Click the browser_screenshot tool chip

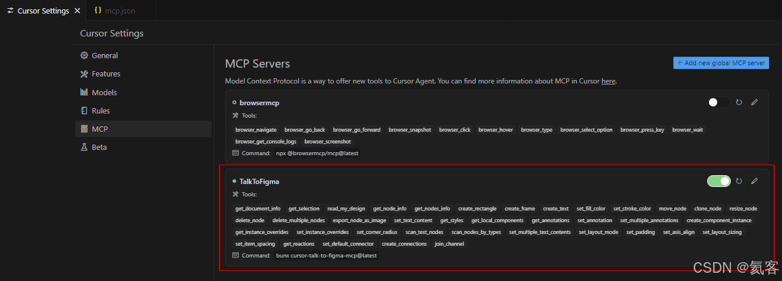click(327, 142)
